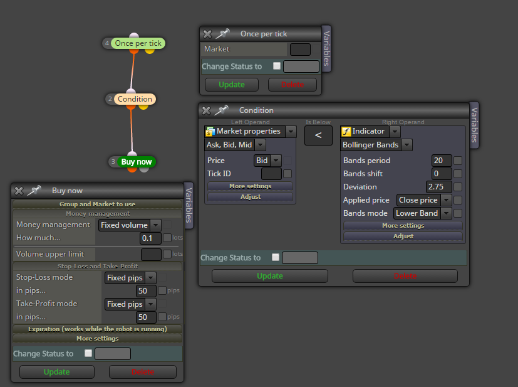Toggle the Tick ID variable checkbox
518x387 pixels.
point(287,174)
